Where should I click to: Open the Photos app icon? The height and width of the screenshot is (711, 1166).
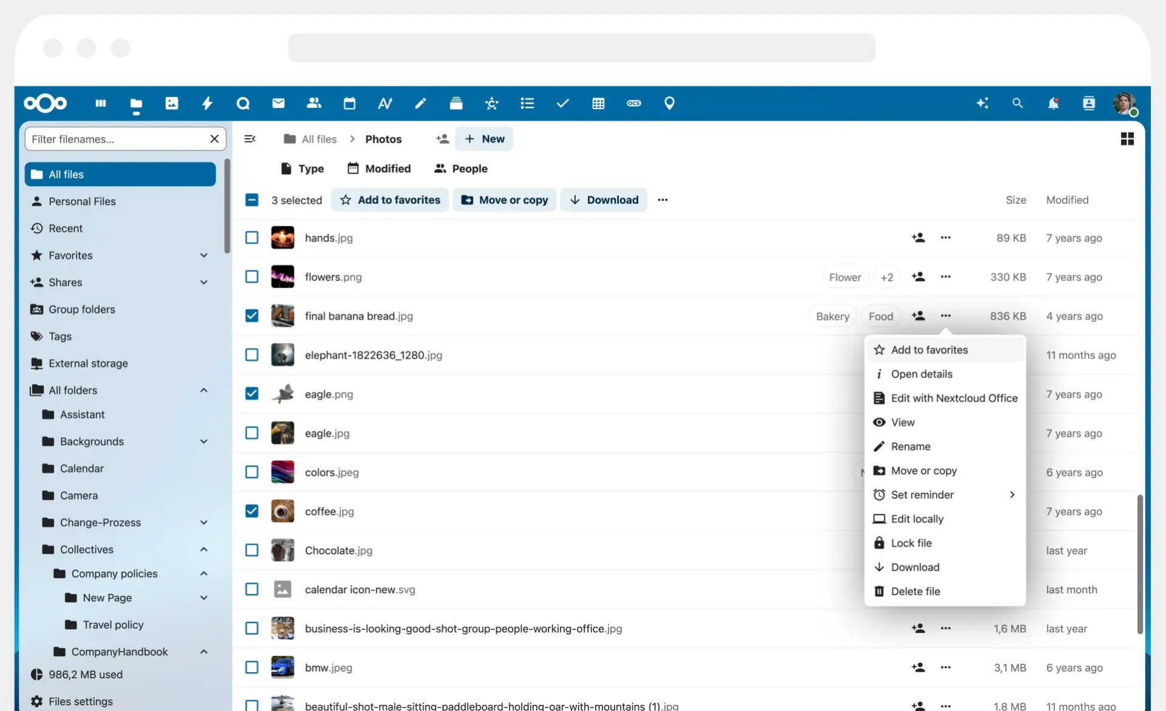point(172,103)
